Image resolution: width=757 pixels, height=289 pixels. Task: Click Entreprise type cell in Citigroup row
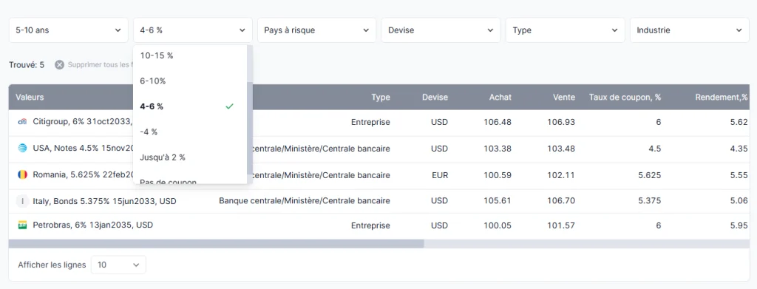pos(370,123)
